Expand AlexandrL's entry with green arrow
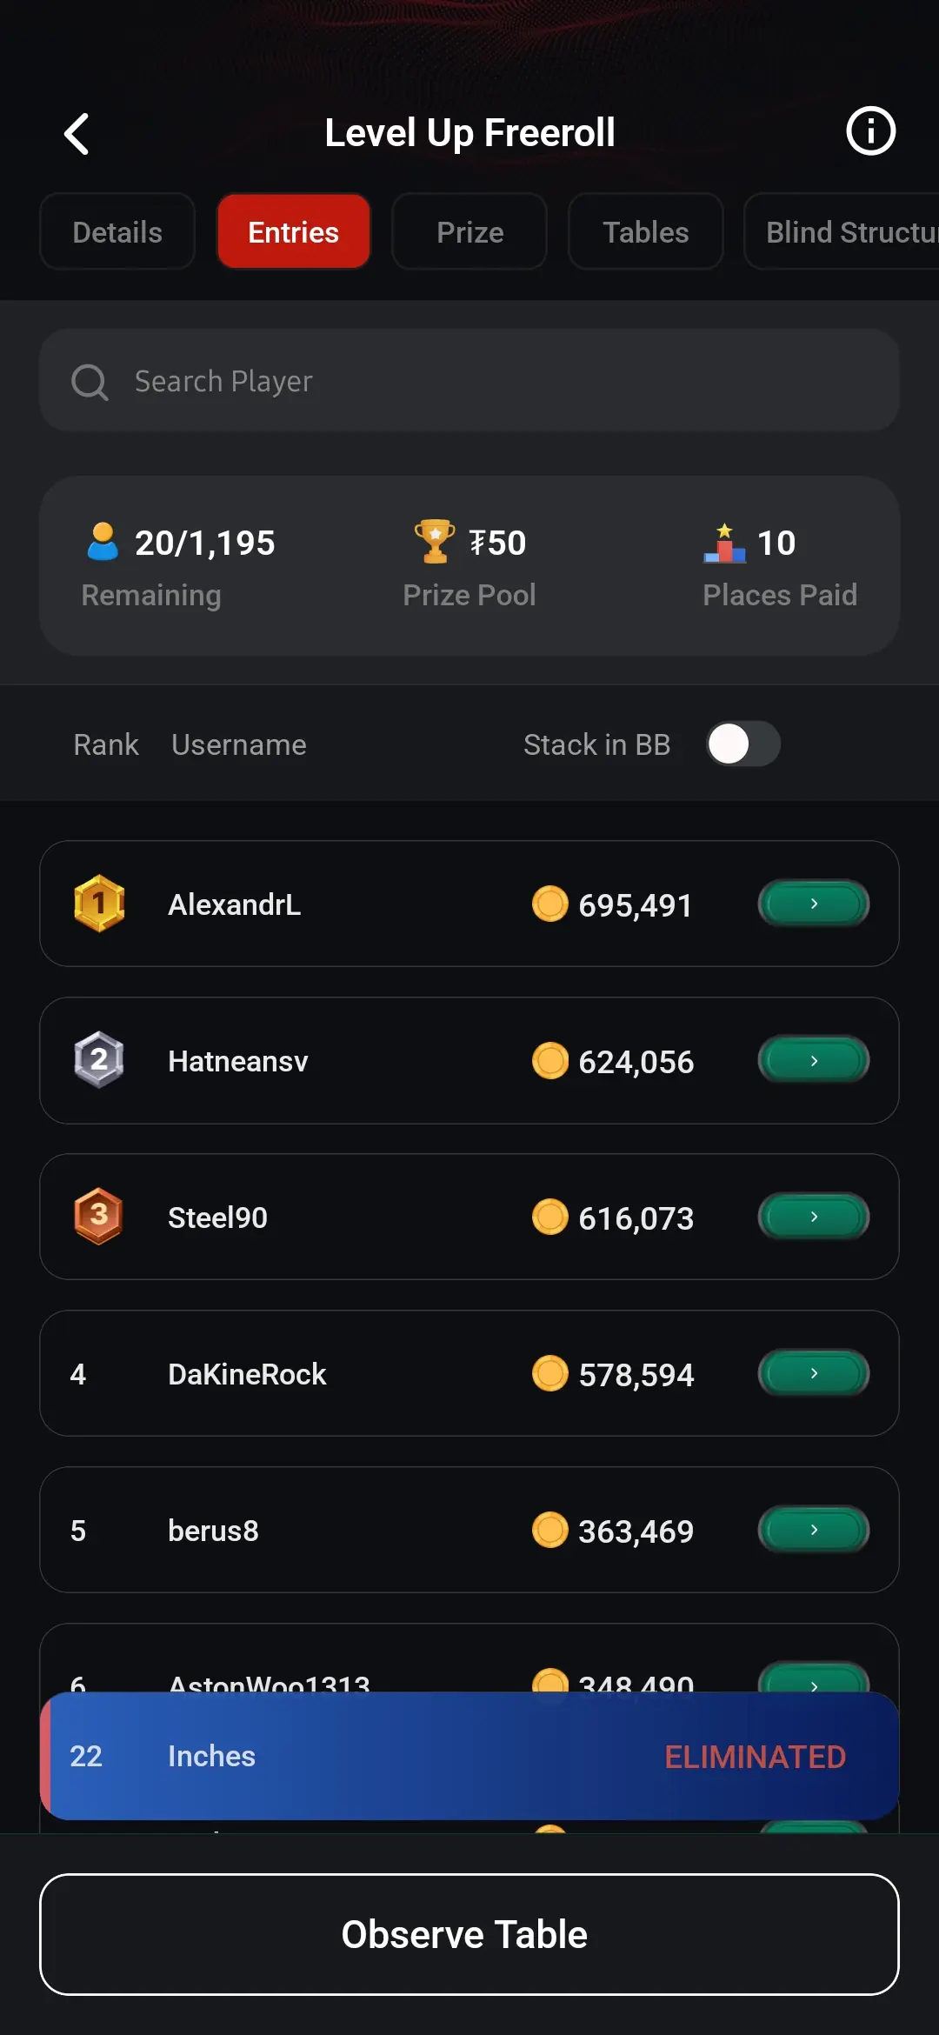Viewport: 939px width, 2035px height. point(814,904)
